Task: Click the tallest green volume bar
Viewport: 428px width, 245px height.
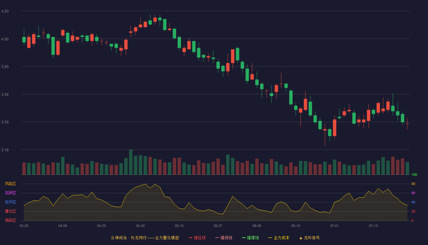Action: coord(131,162)
